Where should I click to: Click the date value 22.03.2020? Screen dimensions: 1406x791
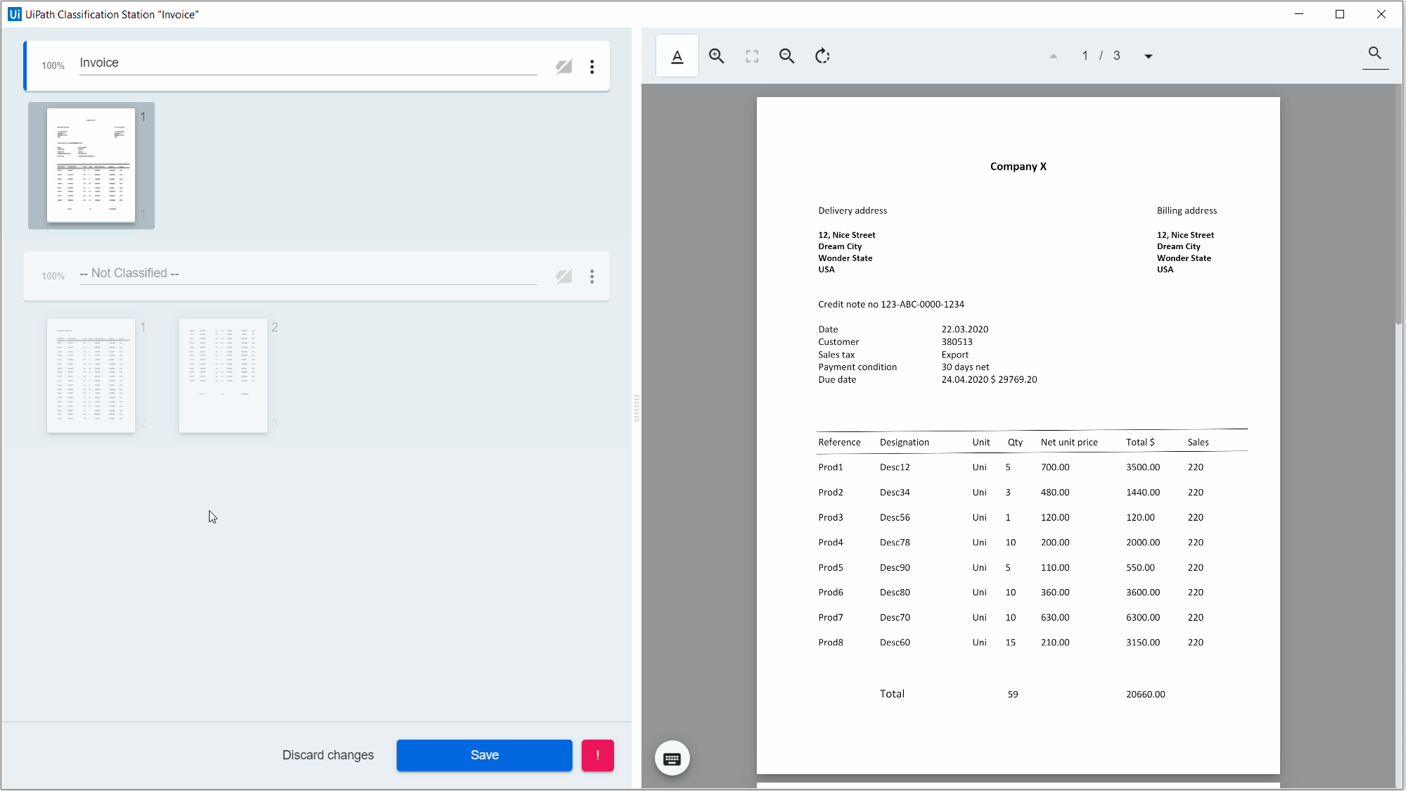coord(965,329)
